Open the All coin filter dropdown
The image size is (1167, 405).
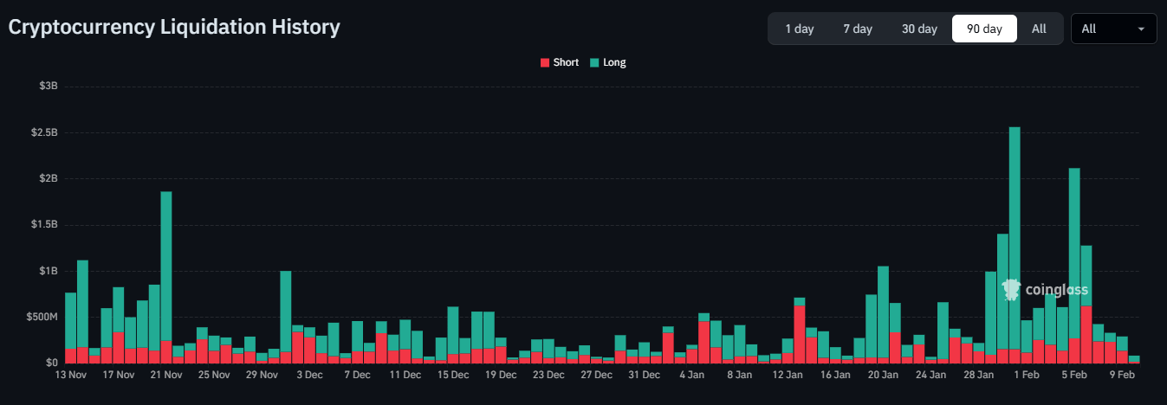pos(1112,29)
